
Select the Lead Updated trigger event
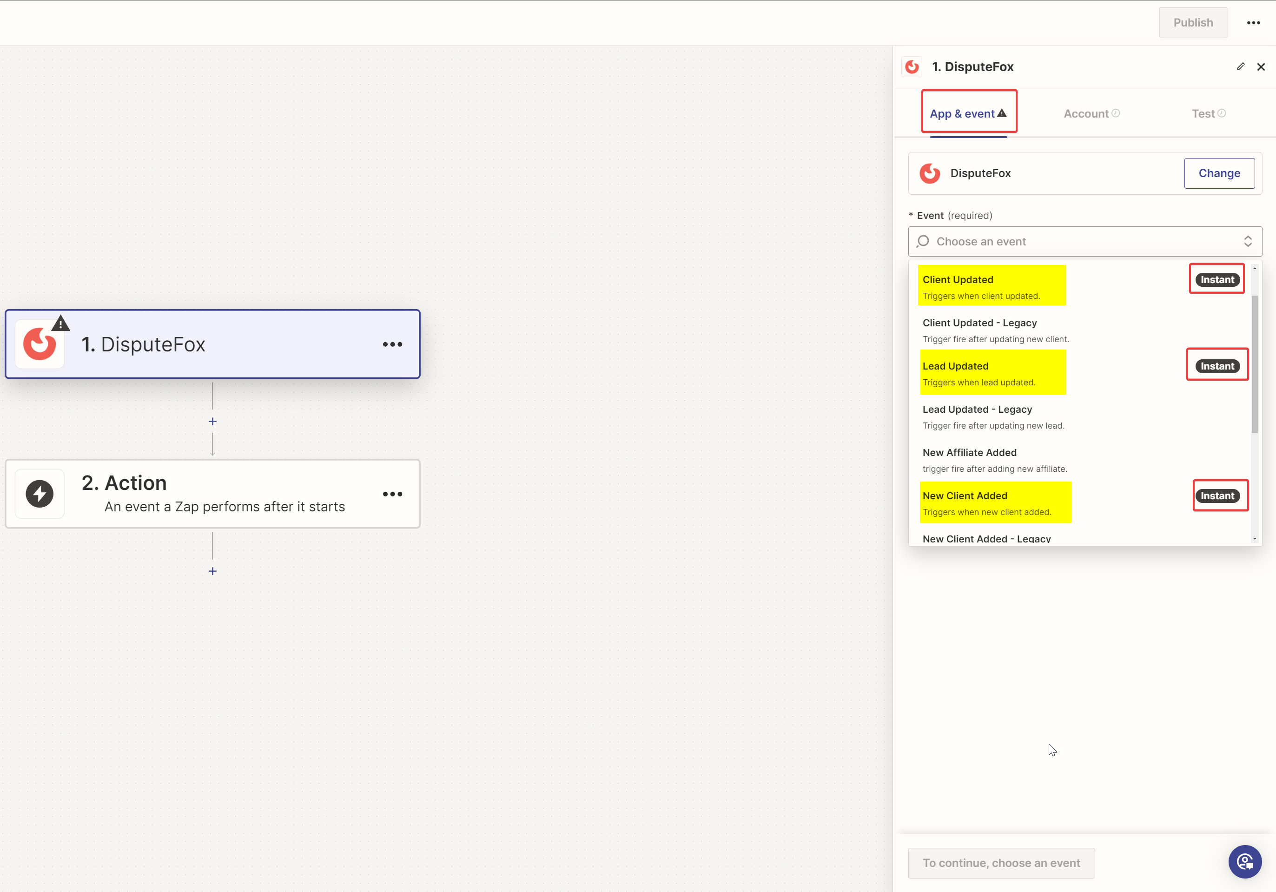993,371
